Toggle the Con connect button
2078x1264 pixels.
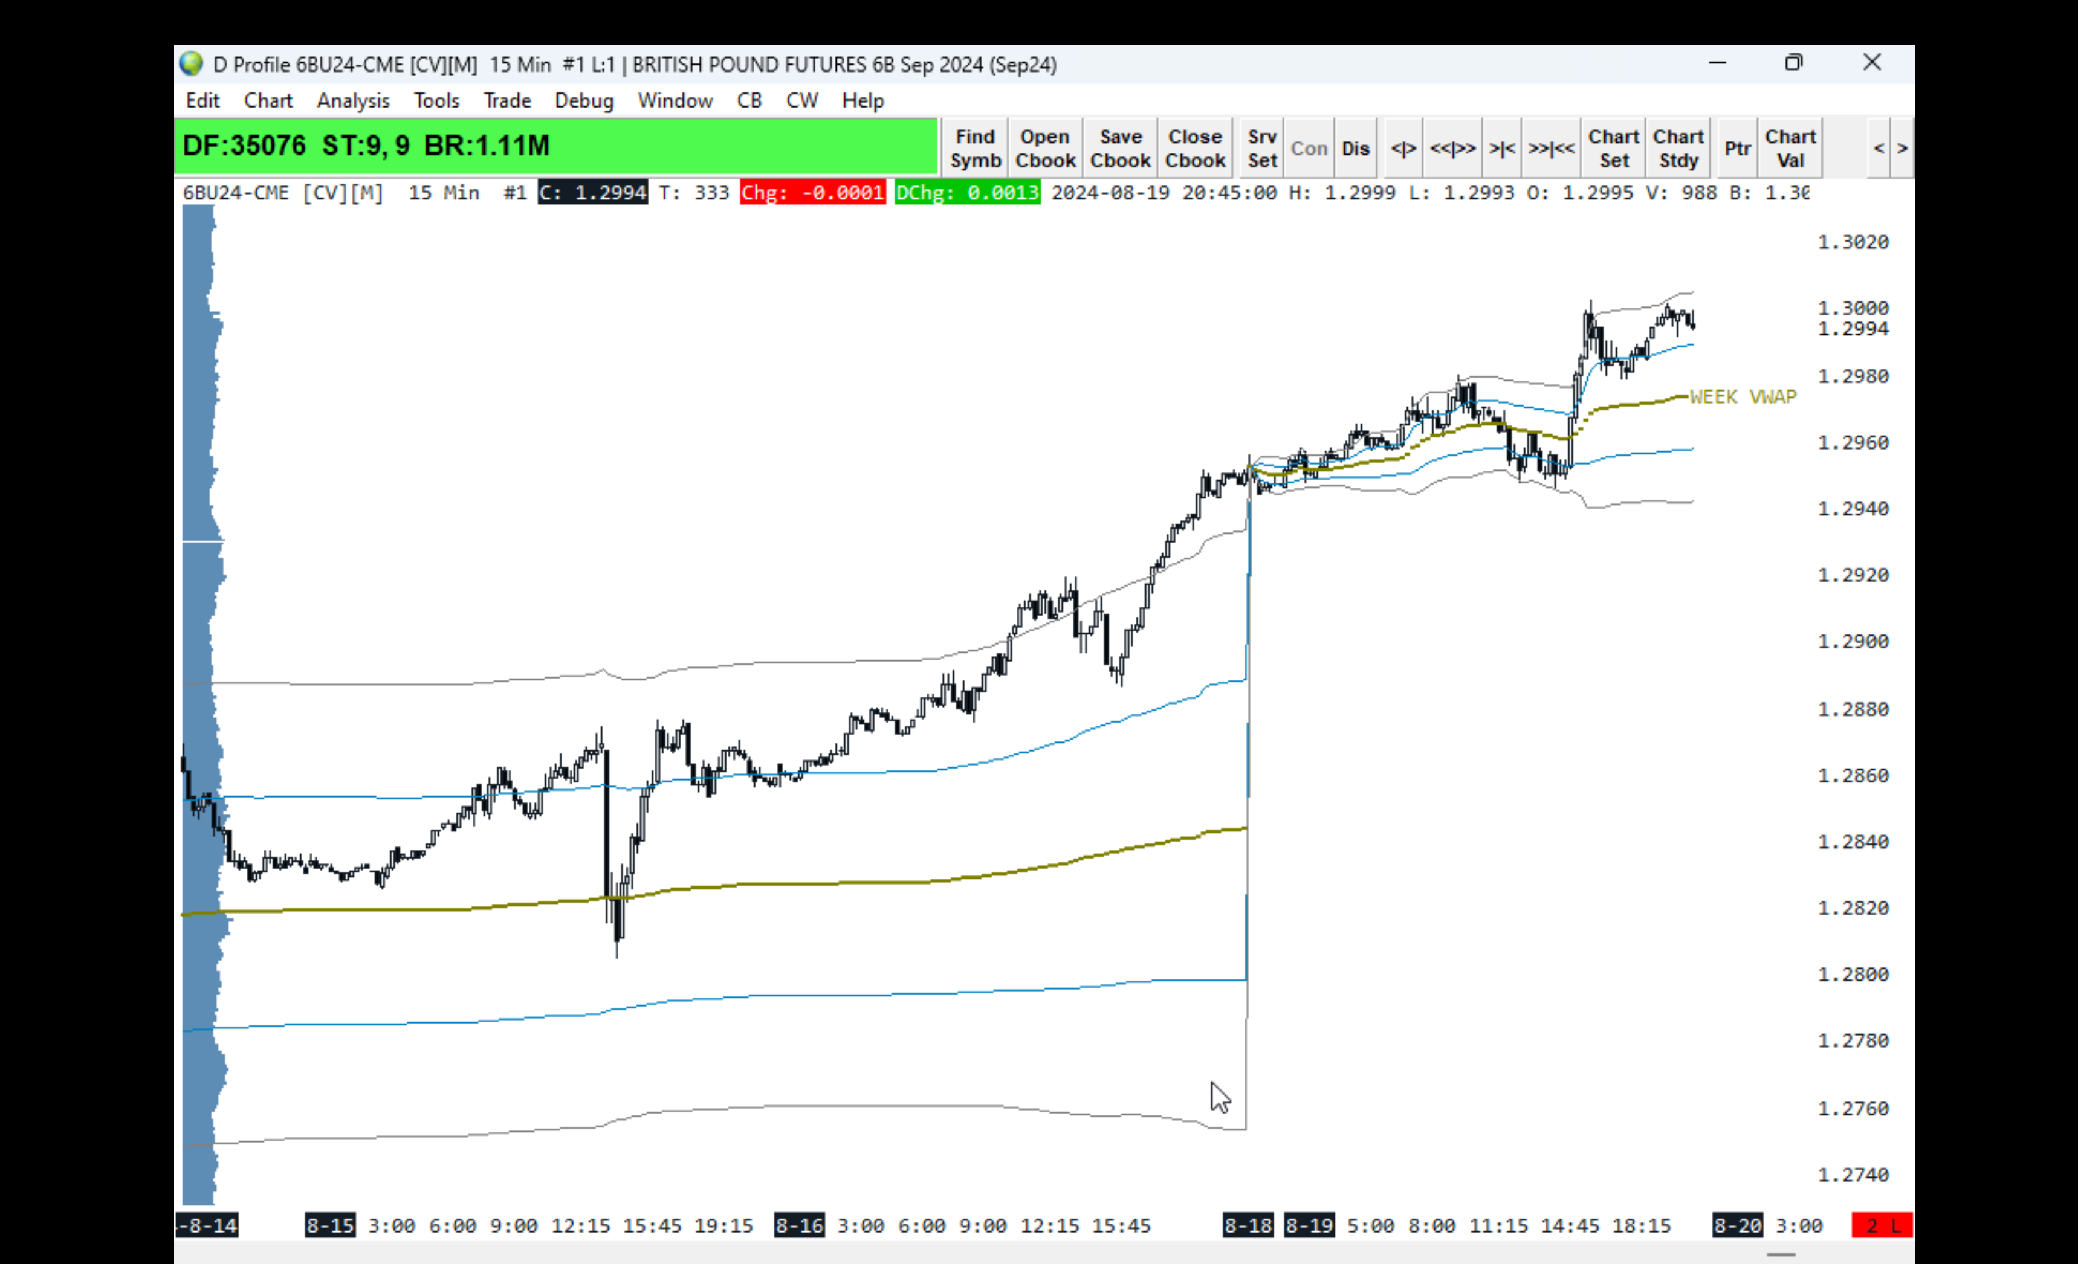[x=1309, y=149]
